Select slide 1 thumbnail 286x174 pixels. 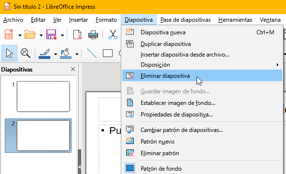coord(43,96)
